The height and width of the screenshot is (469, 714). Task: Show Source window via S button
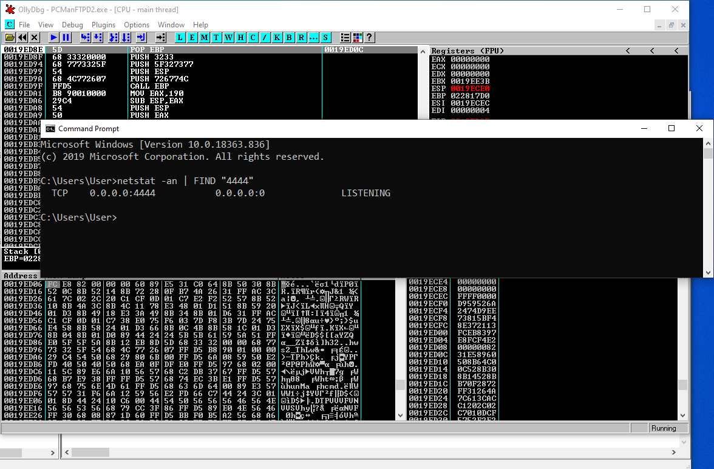pos(325,38)
